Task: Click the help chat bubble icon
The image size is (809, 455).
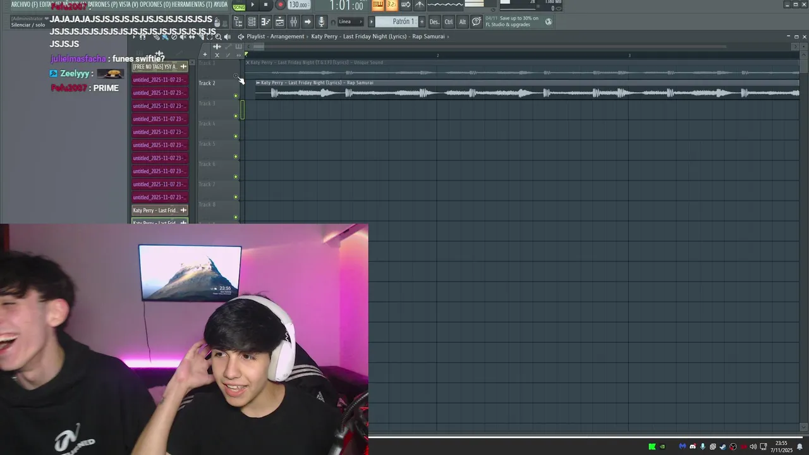Action: [477, 21]
